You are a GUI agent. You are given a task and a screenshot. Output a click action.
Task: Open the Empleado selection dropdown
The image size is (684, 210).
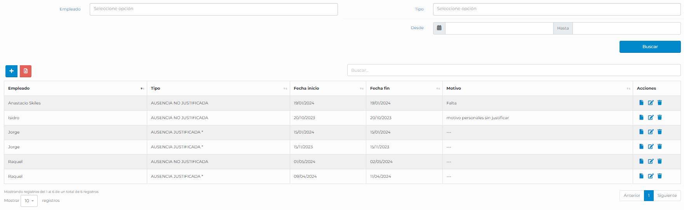point(213,9)
